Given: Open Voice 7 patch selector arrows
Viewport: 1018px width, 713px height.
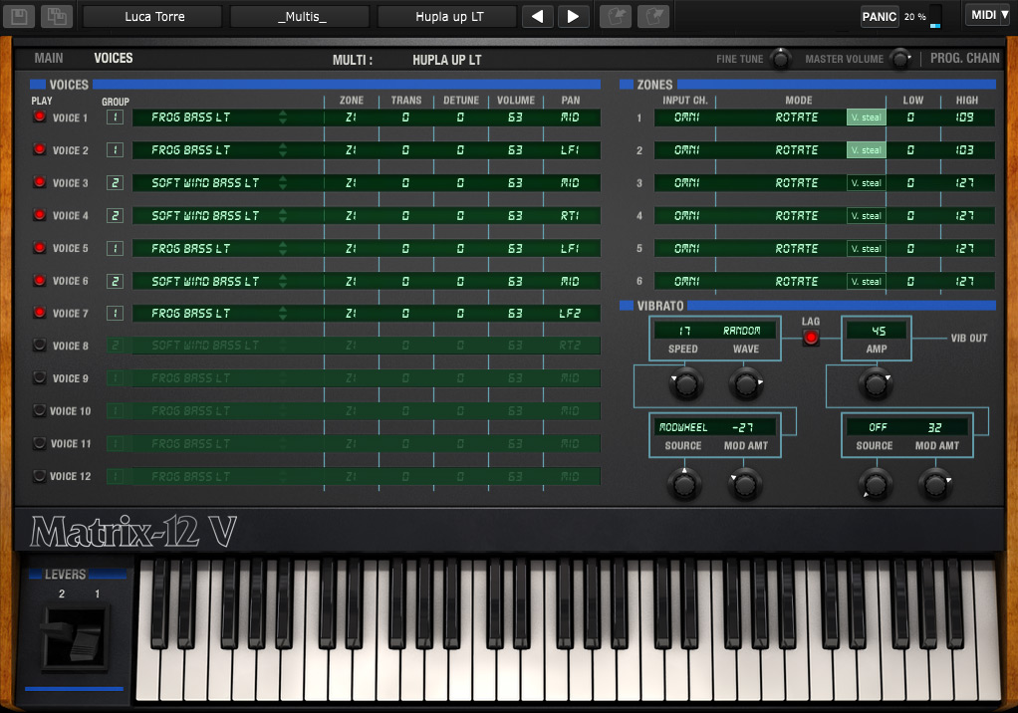Looking at the screenshot, I should click(283, 314).
